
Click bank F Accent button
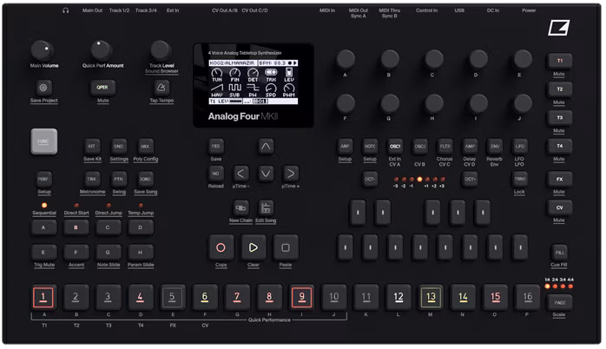pos(76,253)
